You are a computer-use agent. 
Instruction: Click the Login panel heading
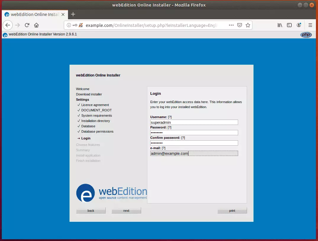(155, 94)
